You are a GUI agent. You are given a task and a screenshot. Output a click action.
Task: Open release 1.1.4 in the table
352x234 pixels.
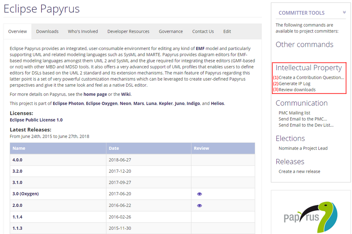tap(17, 217)
